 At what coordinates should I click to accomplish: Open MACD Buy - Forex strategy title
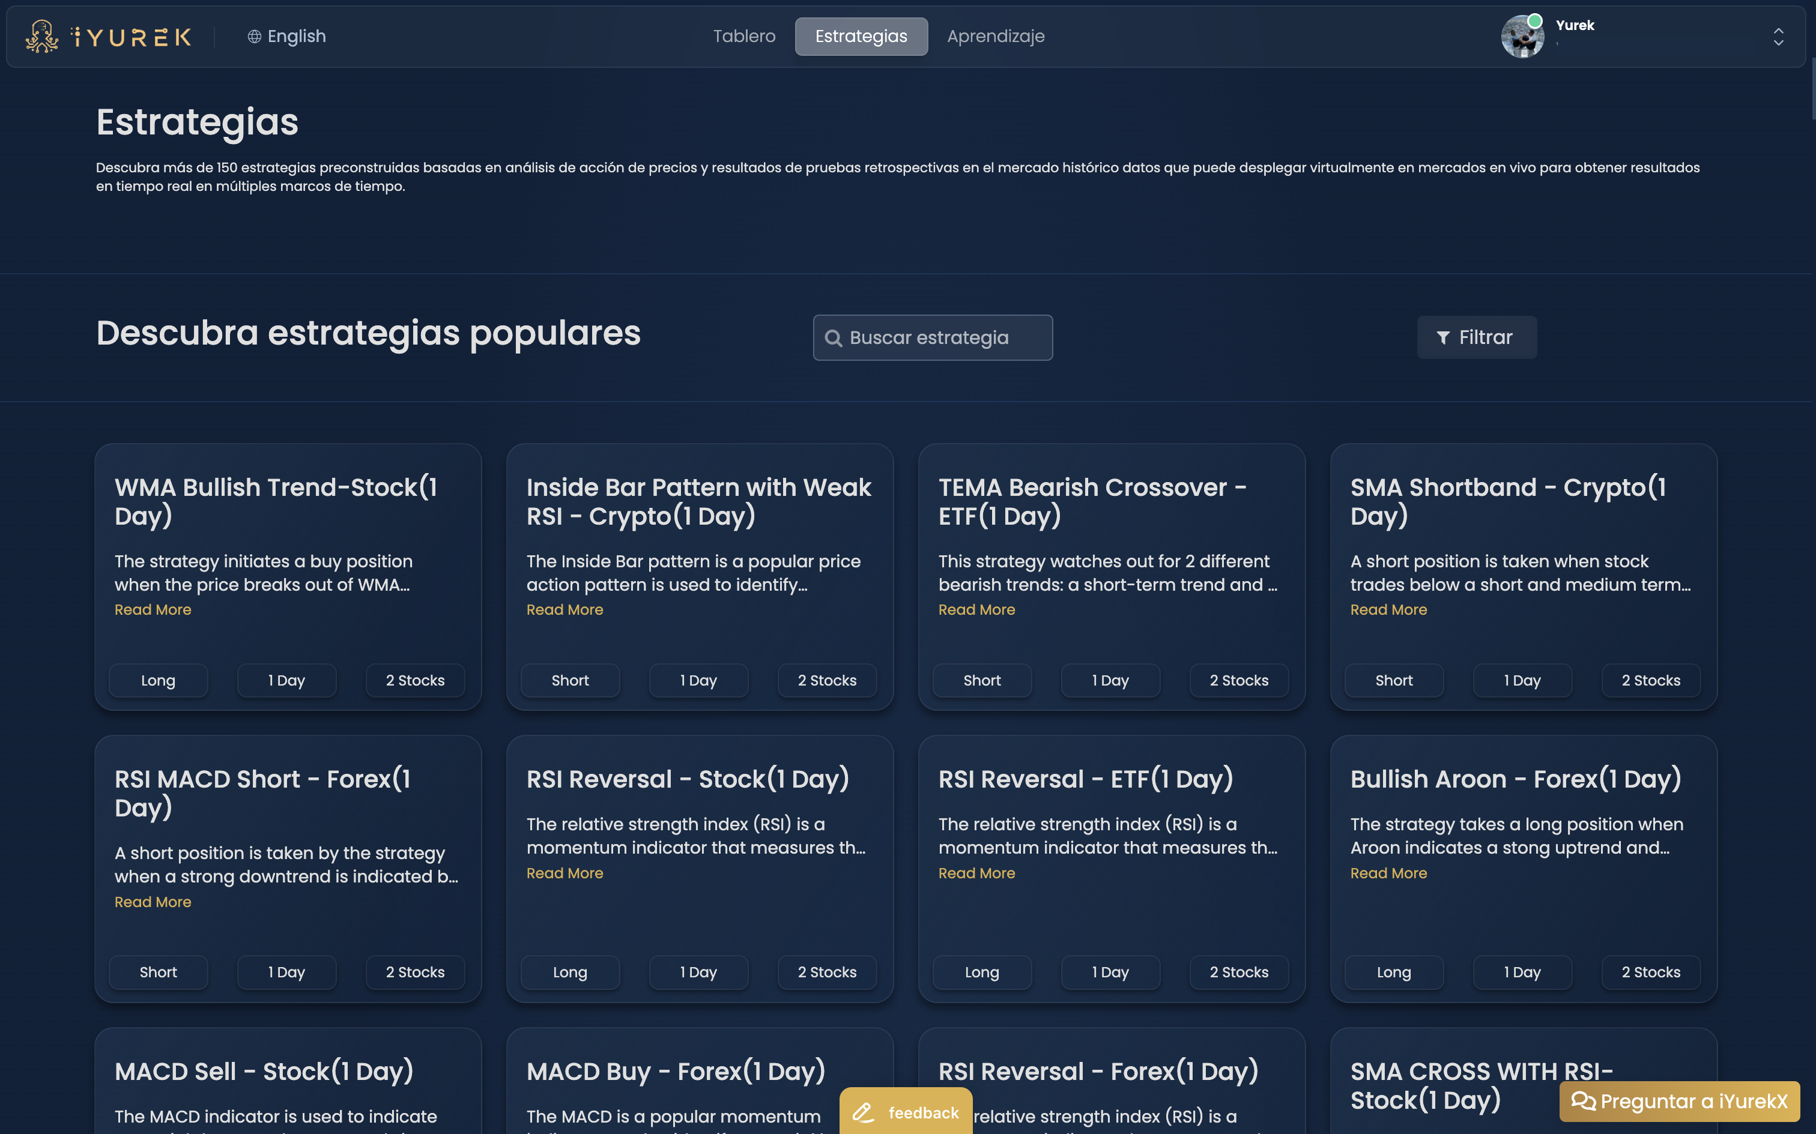(x=676, y=1072)
